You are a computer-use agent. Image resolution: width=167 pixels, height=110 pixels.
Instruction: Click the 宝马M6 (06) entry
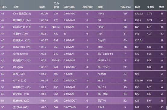[21, 107]
